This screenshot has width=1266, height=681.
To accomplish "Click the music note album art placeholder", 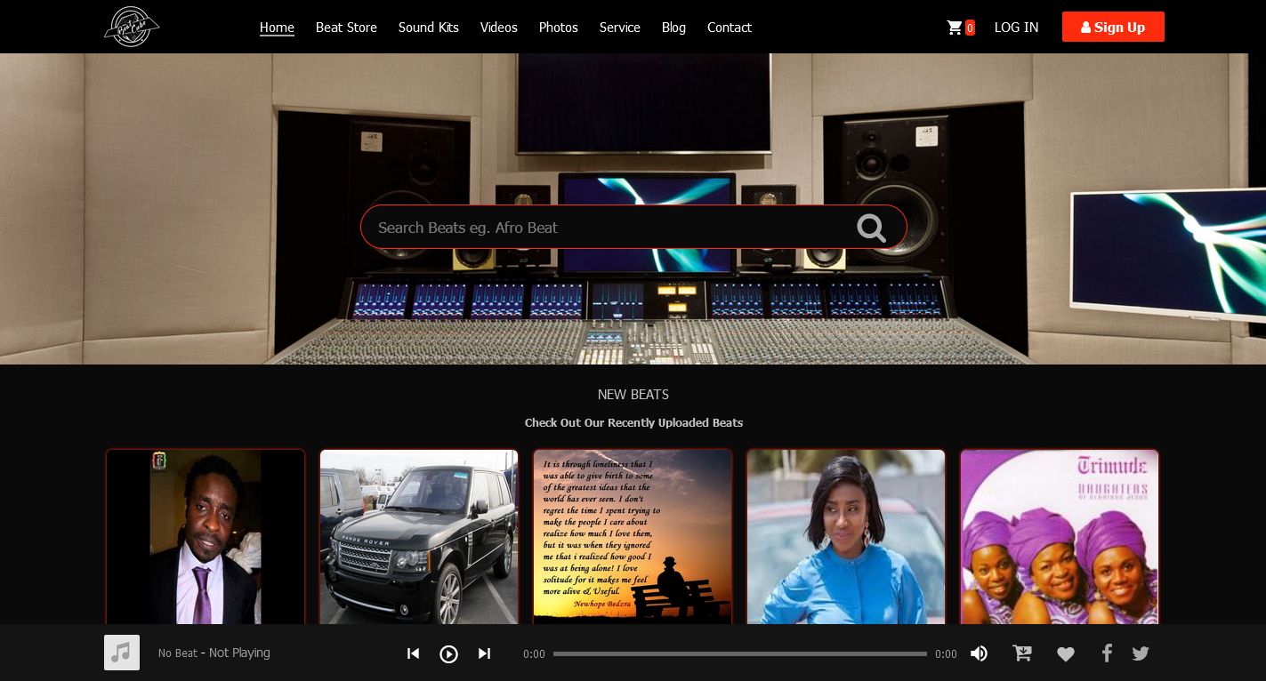I will click(x=122, y=653).
